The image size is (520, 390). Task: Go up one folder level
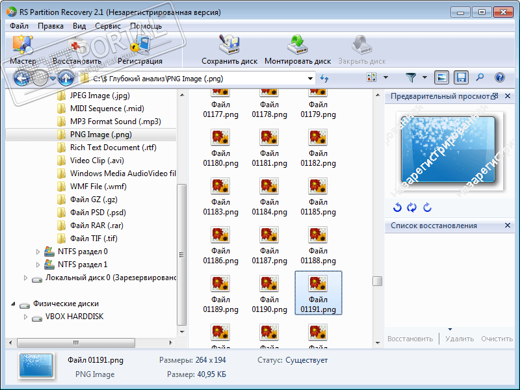[66, 79]
